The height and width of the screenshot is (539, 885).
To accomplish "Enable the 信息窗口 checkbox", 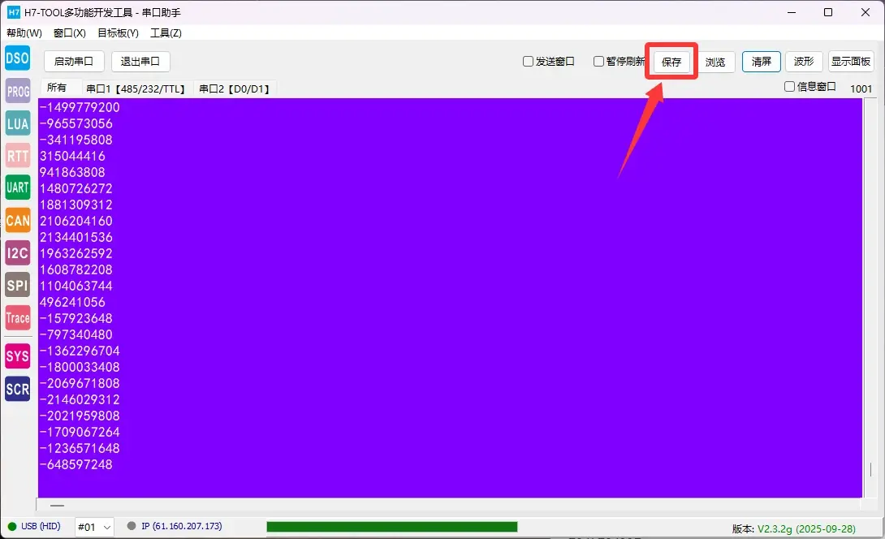I will (x=790, y=86).
